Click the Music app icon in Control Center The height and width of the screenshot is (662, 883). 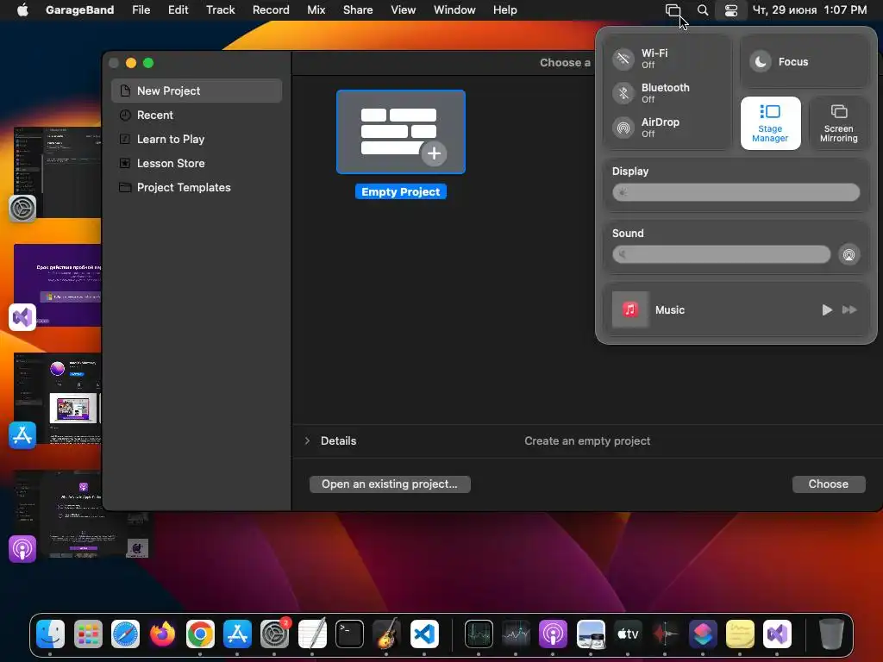[630, 309]
